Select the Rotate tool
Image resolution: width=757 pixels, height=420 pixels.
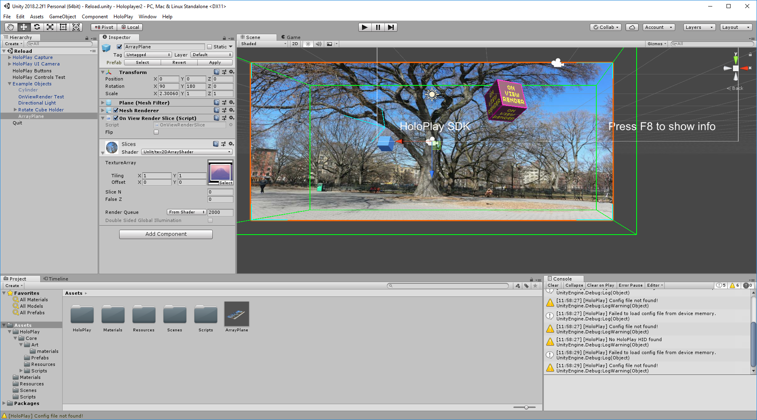coord(37,27)
